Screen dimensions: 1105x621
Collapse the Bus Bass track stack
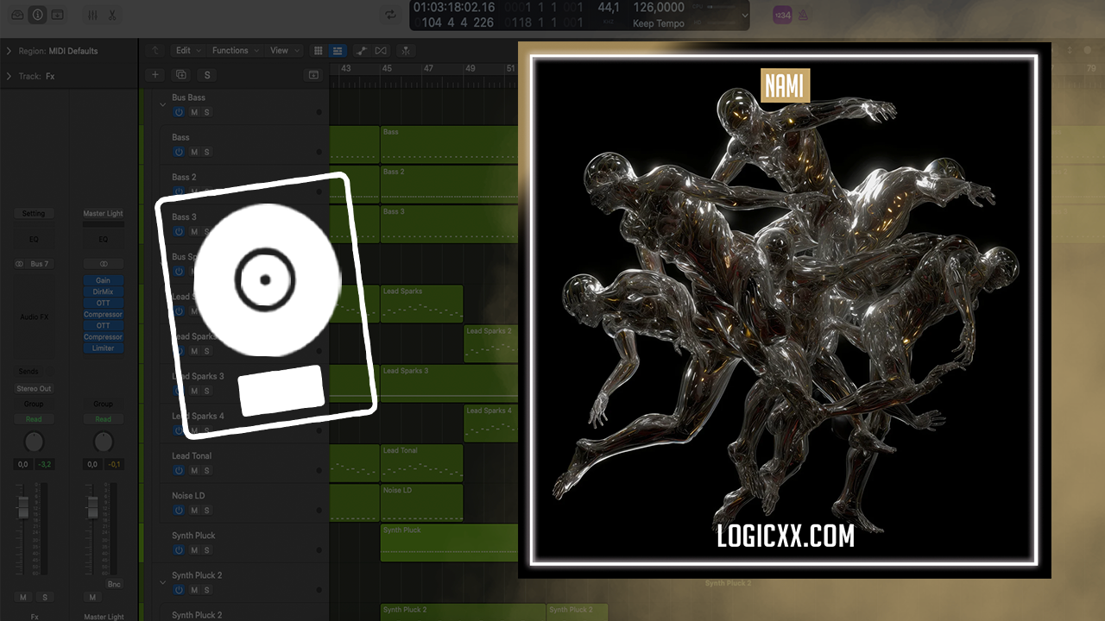(x=162, y=104)
